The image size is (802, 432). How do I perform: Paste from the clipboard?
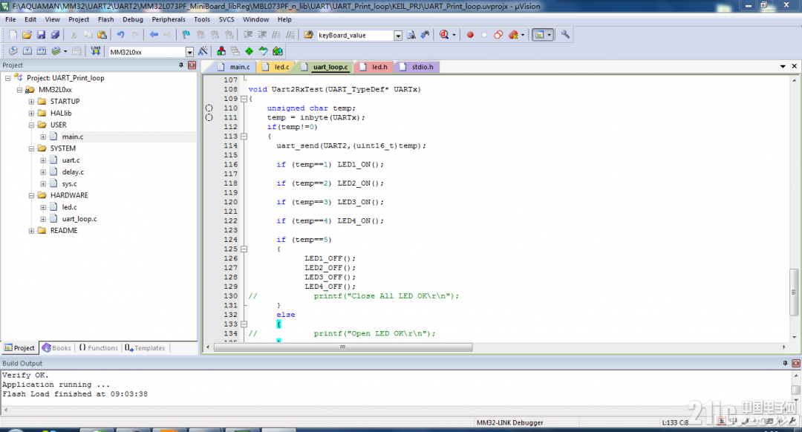pos(102,35)
